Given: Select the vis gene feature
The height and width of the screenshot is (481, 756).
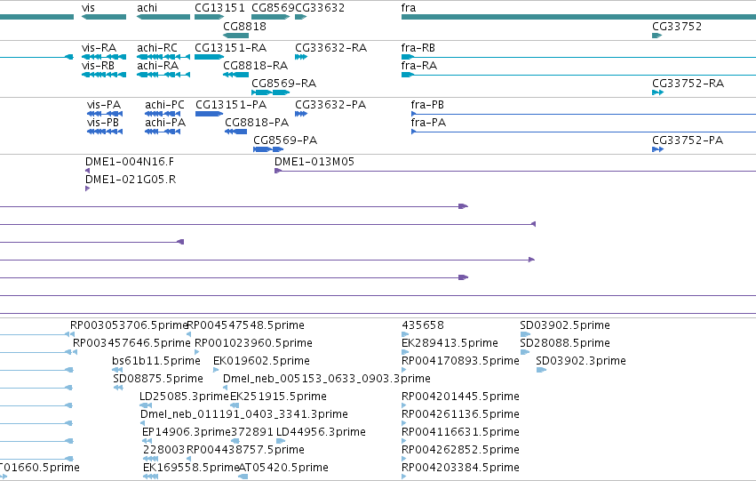Looking at the screenshot, I should pyautogui.click(x=104, y=17).
